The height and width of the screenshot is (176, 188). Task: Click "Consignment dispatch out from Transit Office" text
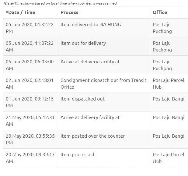pyautogui.click(x=103, y=83)
